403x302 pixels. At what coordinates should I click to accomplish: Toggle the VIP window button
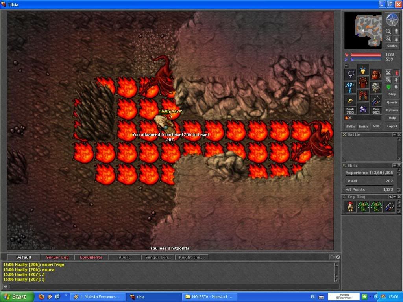[x=376, y=126]
